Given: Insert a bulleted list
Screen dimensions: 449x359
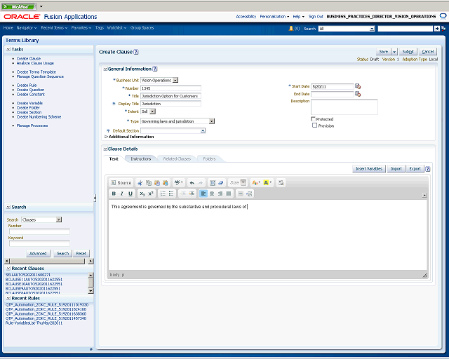Looking at the screenshot, I should point(171,194).
